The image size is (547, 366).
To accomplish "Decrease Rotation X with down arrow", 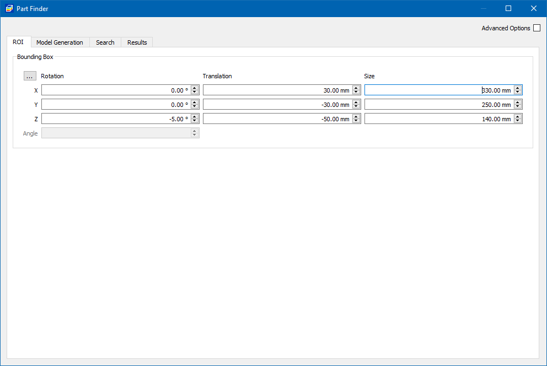I will [x=195, y=93].
